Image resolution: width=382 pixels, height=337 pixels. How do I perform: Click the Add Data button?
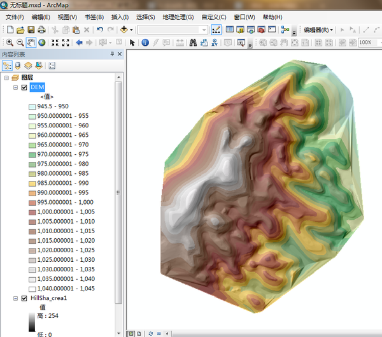tap(124, 30)
